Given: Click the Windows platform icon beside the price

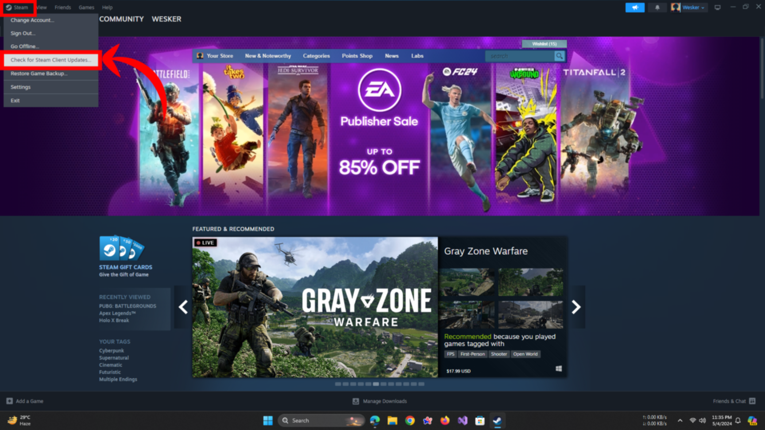Looking at the screenshot, I should pos(559,369).
